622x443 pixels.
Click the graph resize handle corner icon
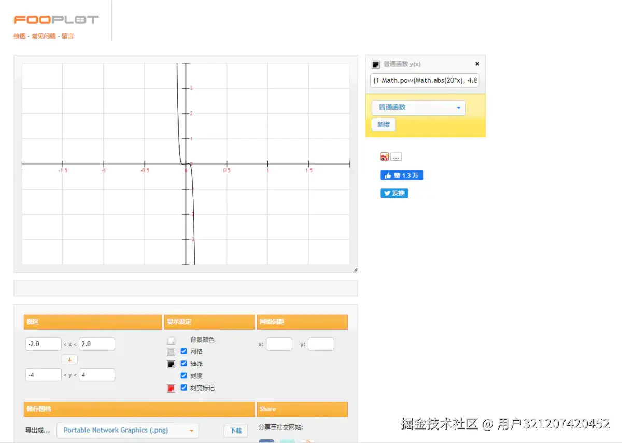[355, 270]
